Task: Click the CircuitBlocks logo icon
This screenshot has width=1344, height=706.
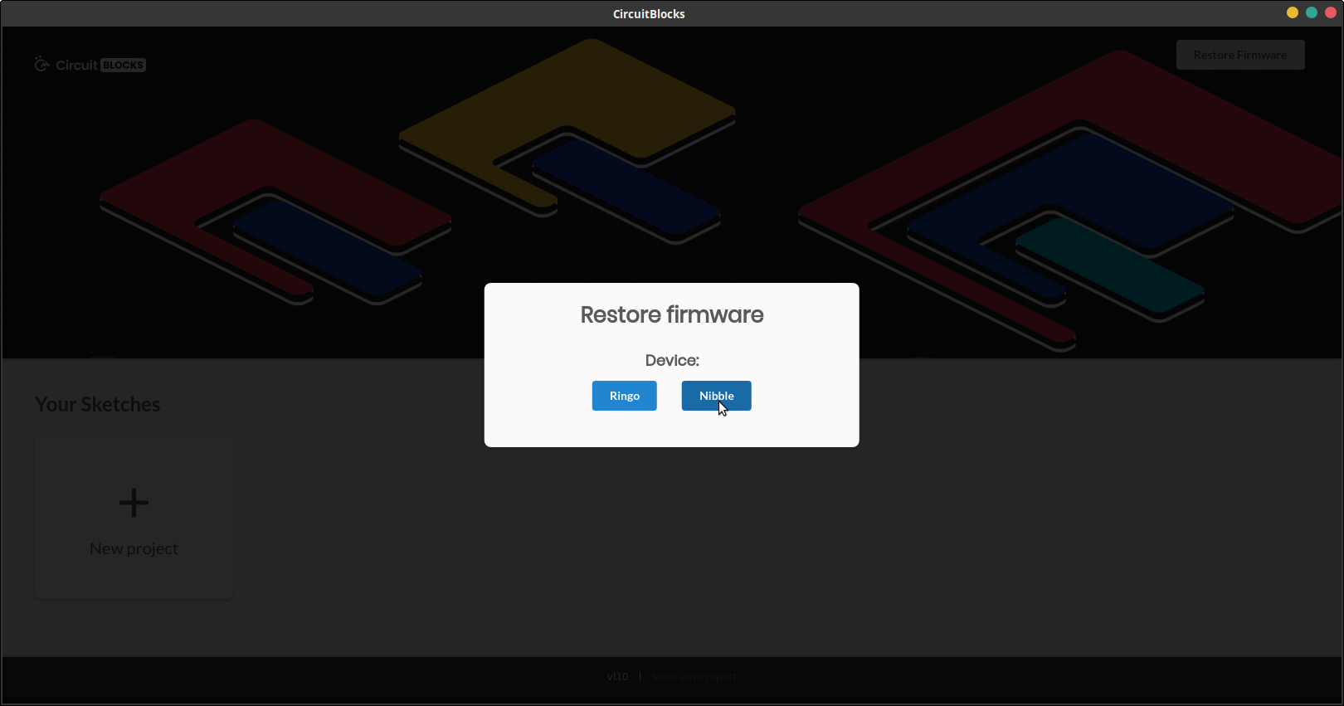Action: [42, 64]
